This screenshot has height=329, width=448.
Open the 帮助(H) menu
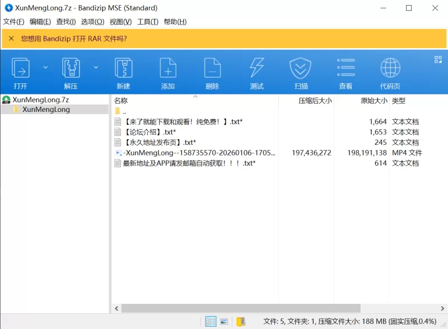[175, 22]
